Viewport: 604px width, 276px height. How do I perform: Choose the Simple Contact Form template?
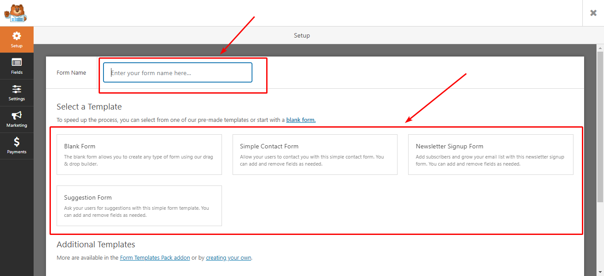[315, 155]
